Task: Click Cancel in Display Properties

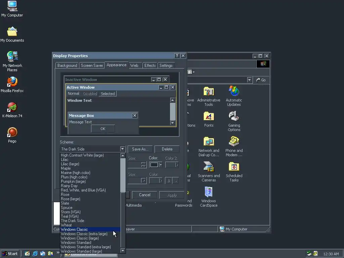Action: (145, 195)
